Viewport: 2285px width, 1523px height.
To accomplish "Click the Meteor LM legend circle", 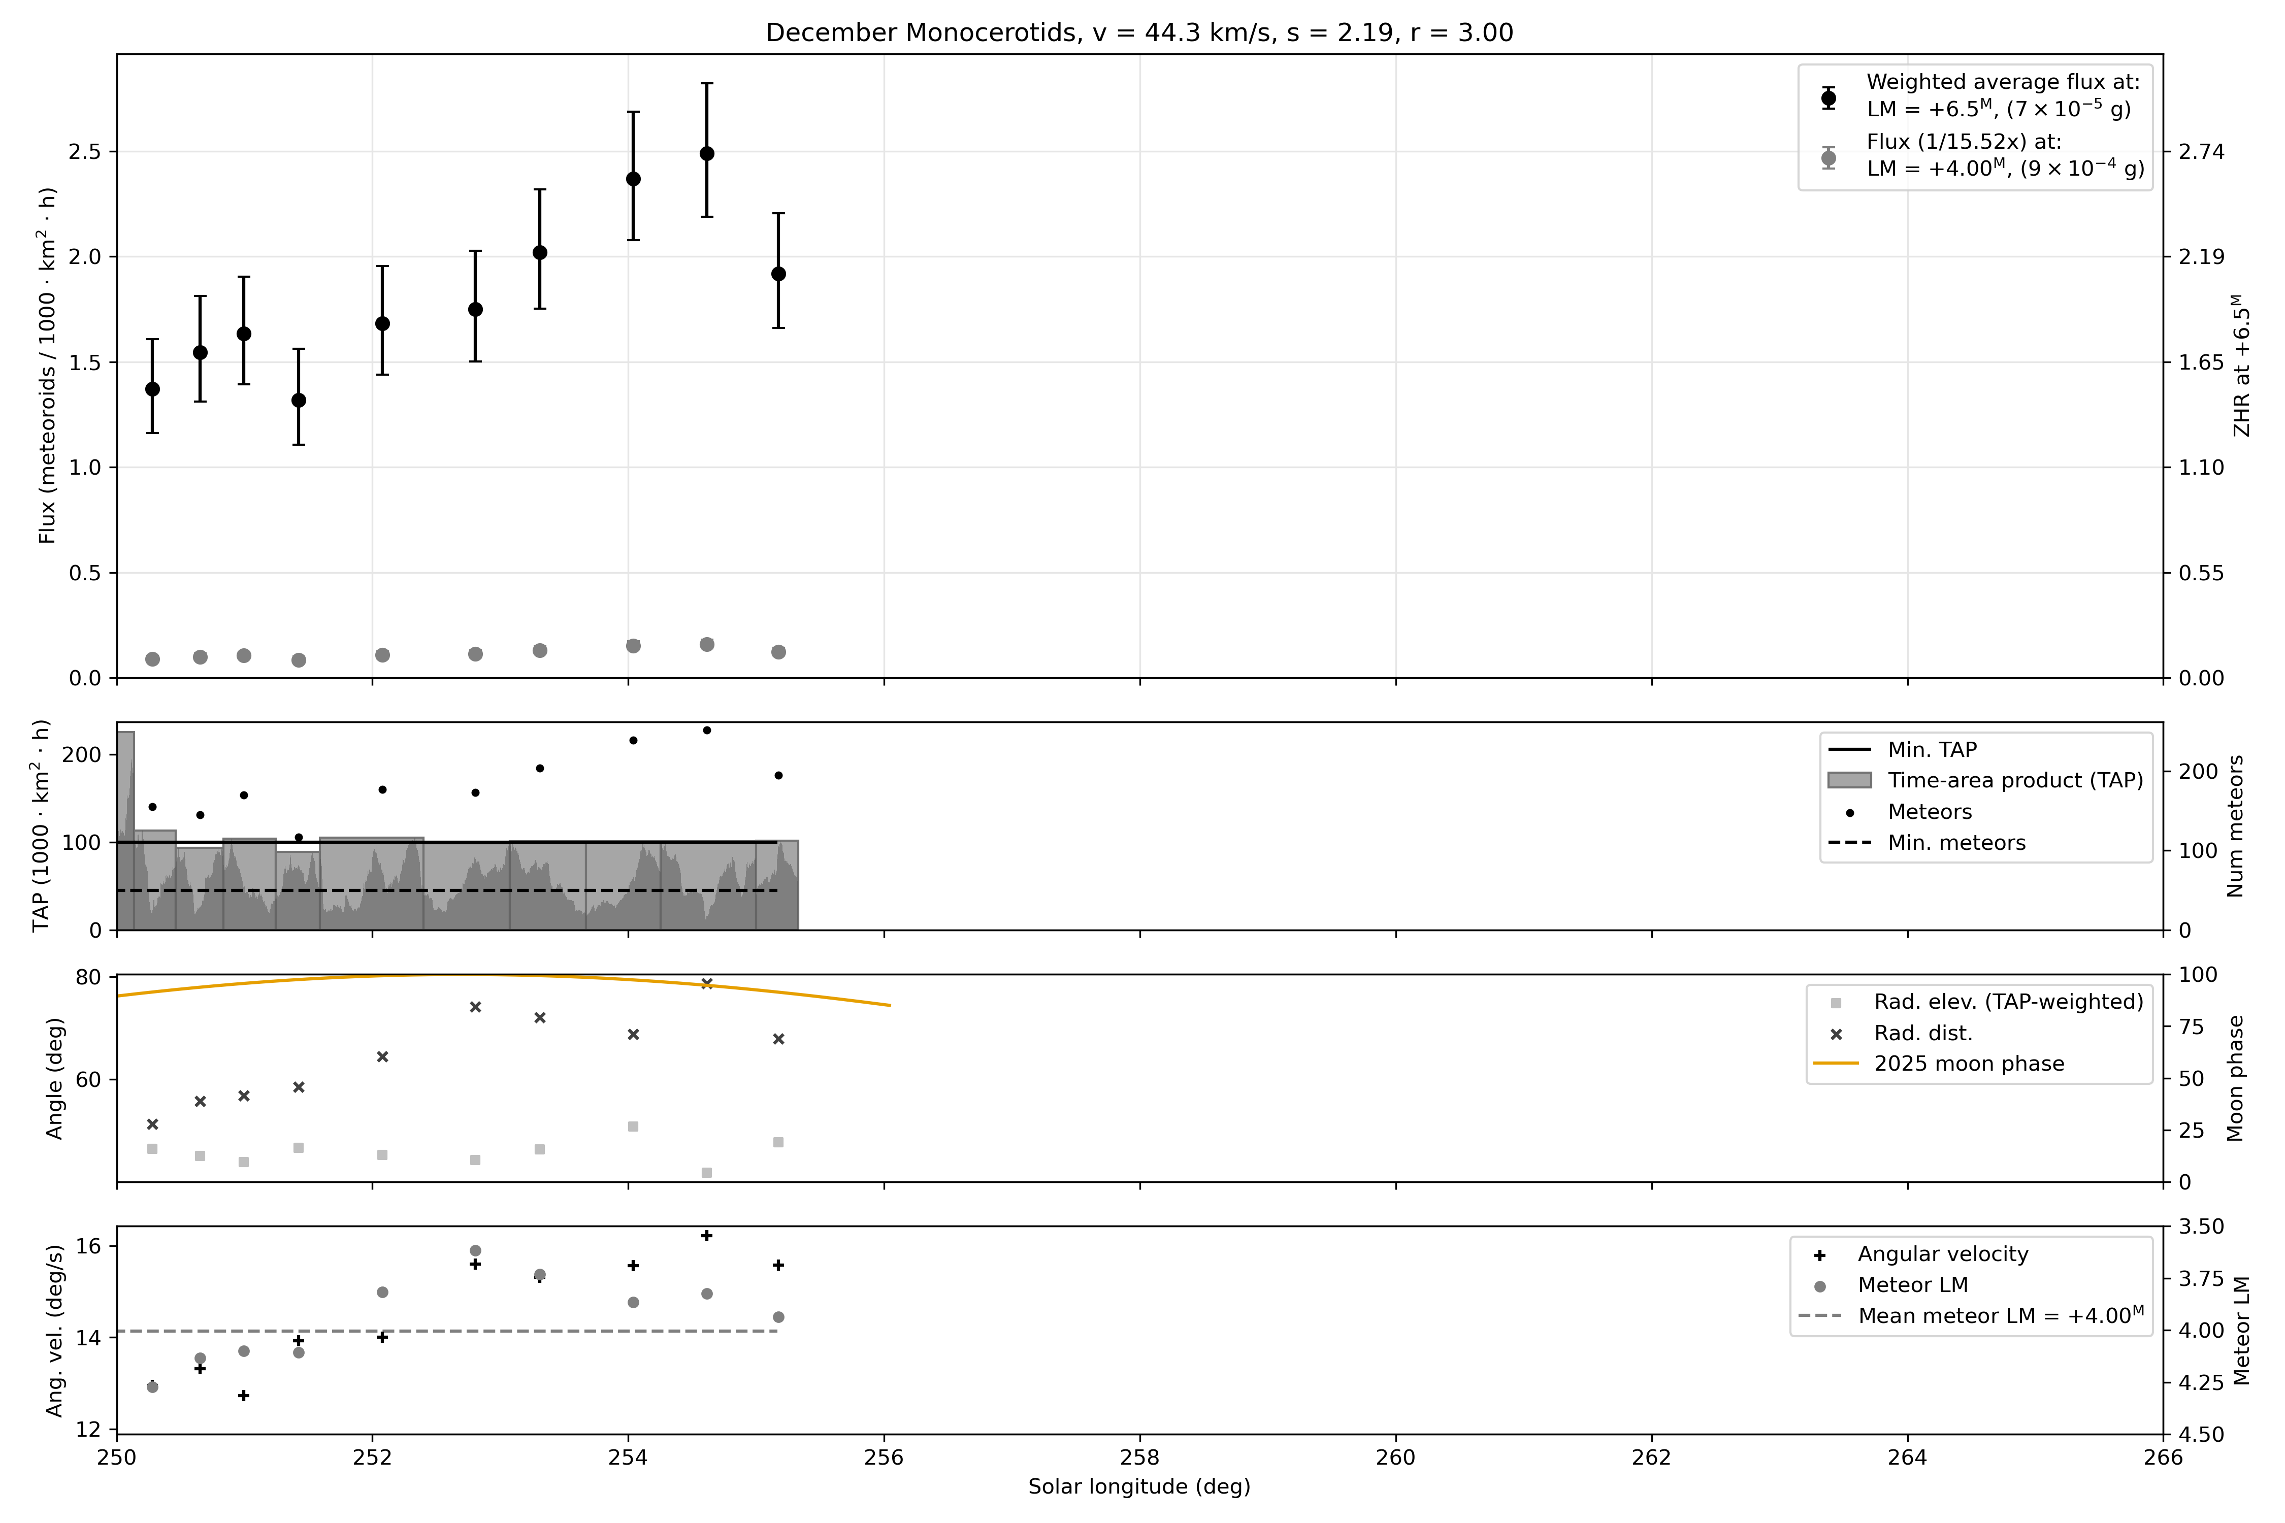I will [1820, 1286].
